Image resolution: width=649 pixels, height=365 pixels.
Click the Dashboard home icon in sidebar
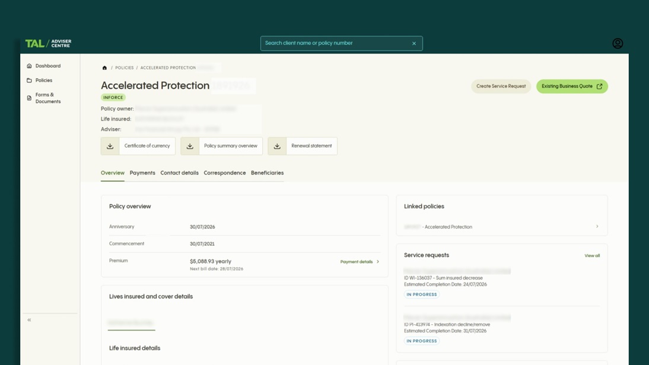pyautogui.click(x=29, y=66)
